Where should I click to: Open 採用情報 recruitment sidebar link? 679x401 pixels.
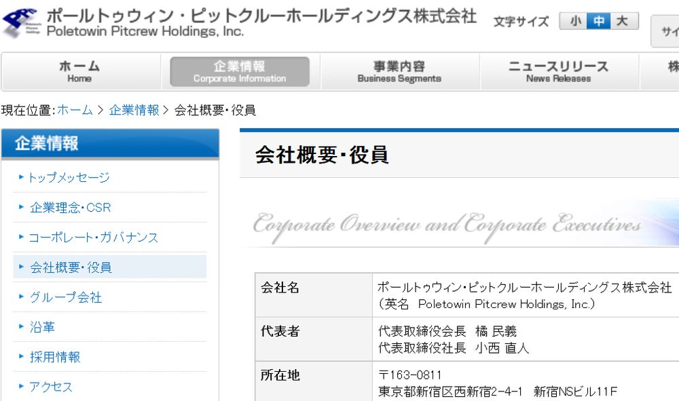[55, 357]
